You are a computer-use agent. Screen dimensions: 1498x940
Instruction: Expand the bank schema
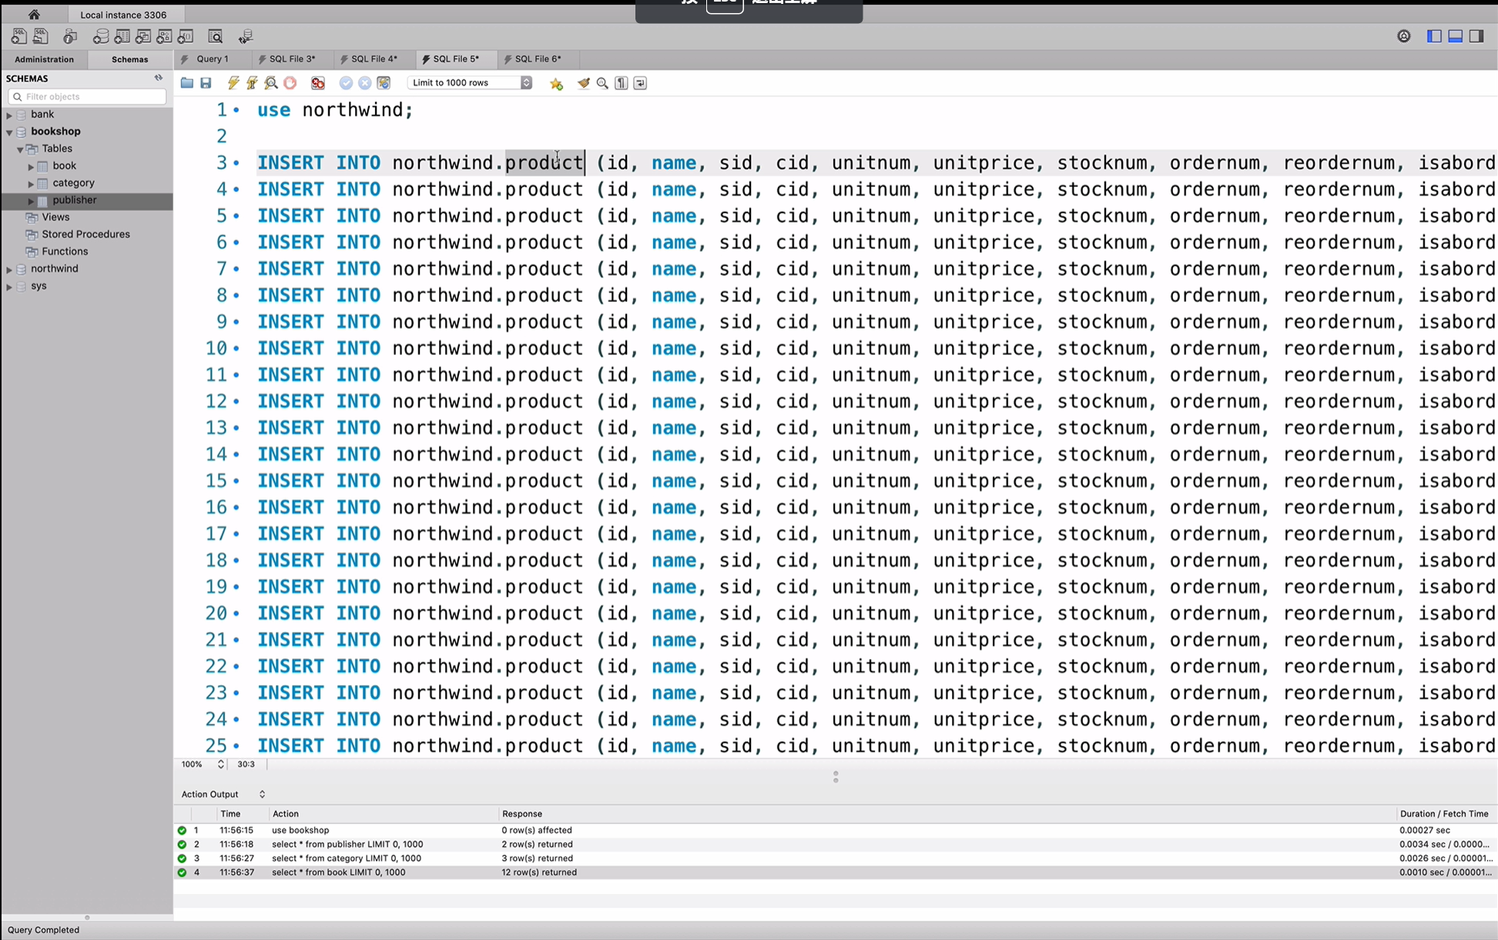point(9,115)
